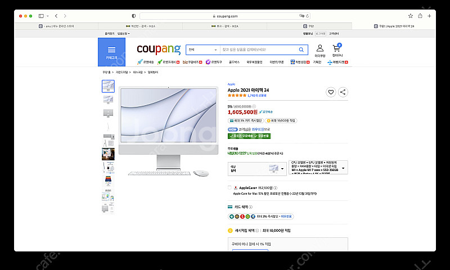The height and width of the screenshot is (270, 450).
Task: Click the Gold Box nav item
Action: point(234,62)
